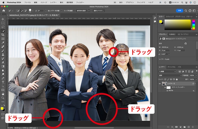This screenshot has width=198, height=129.
Task: Expand 被写体を選択 dropdown arrow
Action: click(89, 11)
